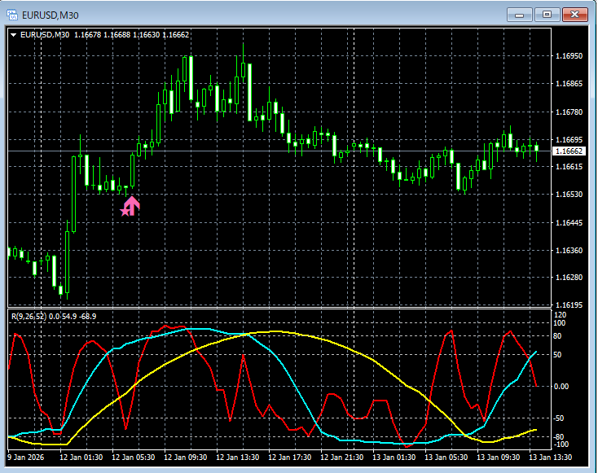Click the 13 Jan 01:30 time label

(x=394, y=457)
